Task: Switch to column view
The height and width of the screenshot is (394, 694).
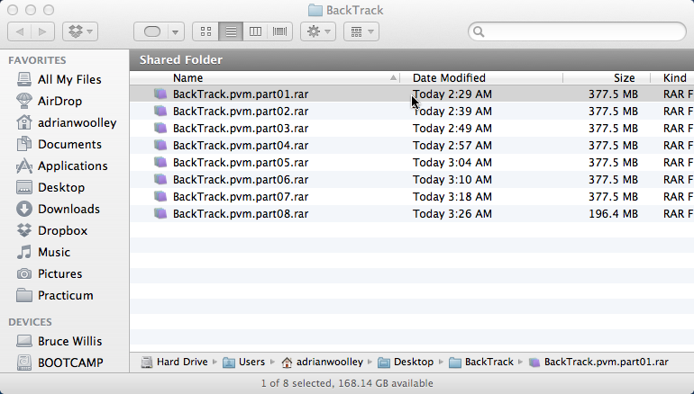Action: (x=255, y=31)
